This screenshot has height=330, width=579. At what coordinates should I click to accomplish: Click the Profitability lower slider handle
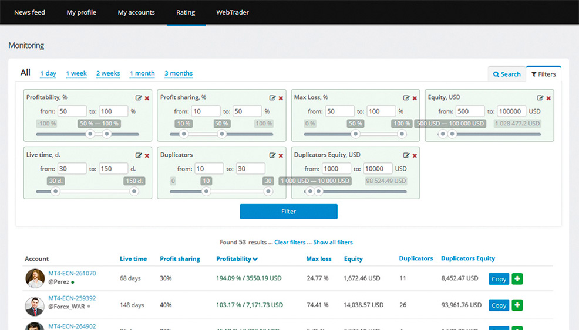coord(90,134)
